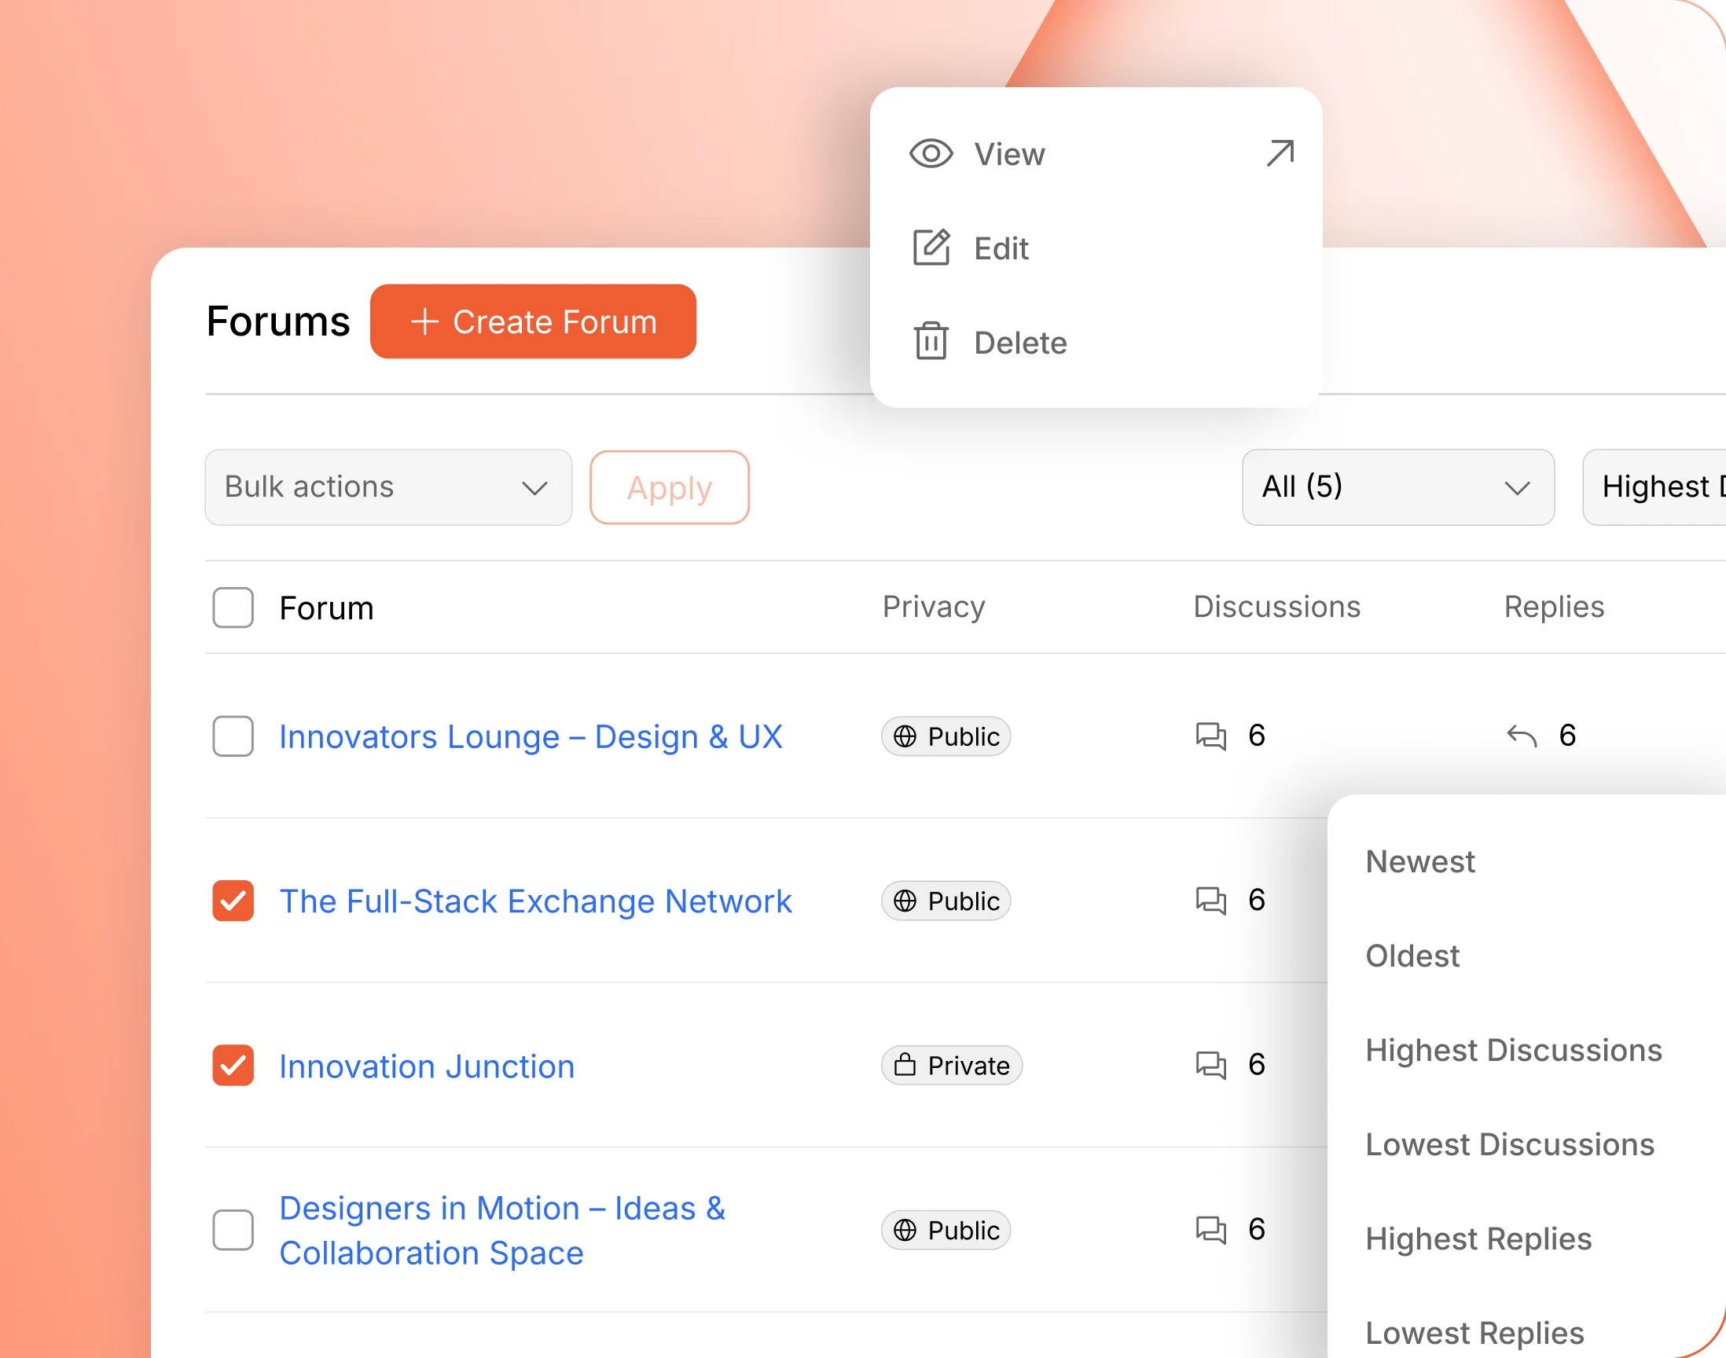This screenshot has width=1726, height=1358.
Task: Click the Private badge for Innovation Junction
Action: (952, 1066)
